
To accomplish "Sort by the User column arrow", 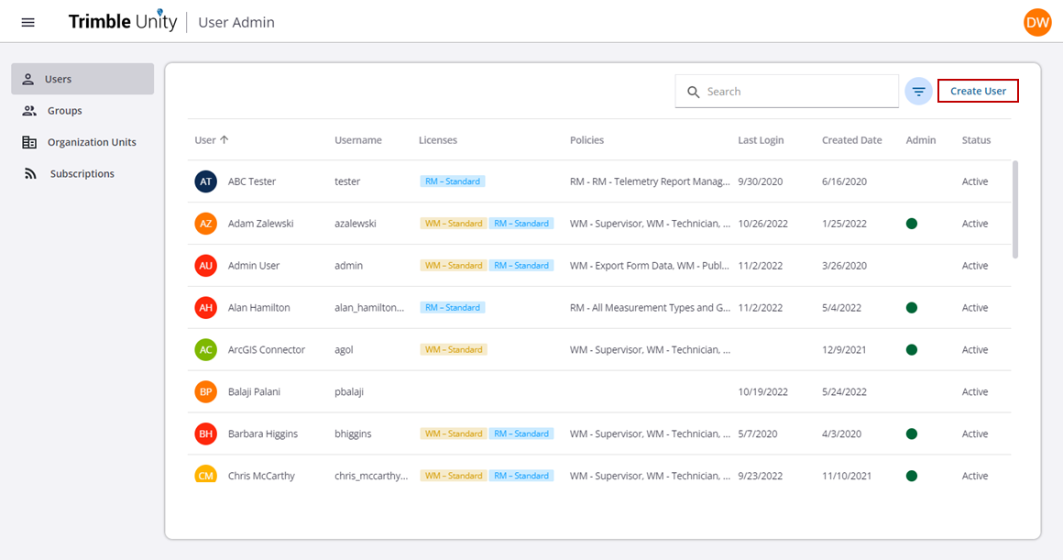I will (x=225, y=140).
